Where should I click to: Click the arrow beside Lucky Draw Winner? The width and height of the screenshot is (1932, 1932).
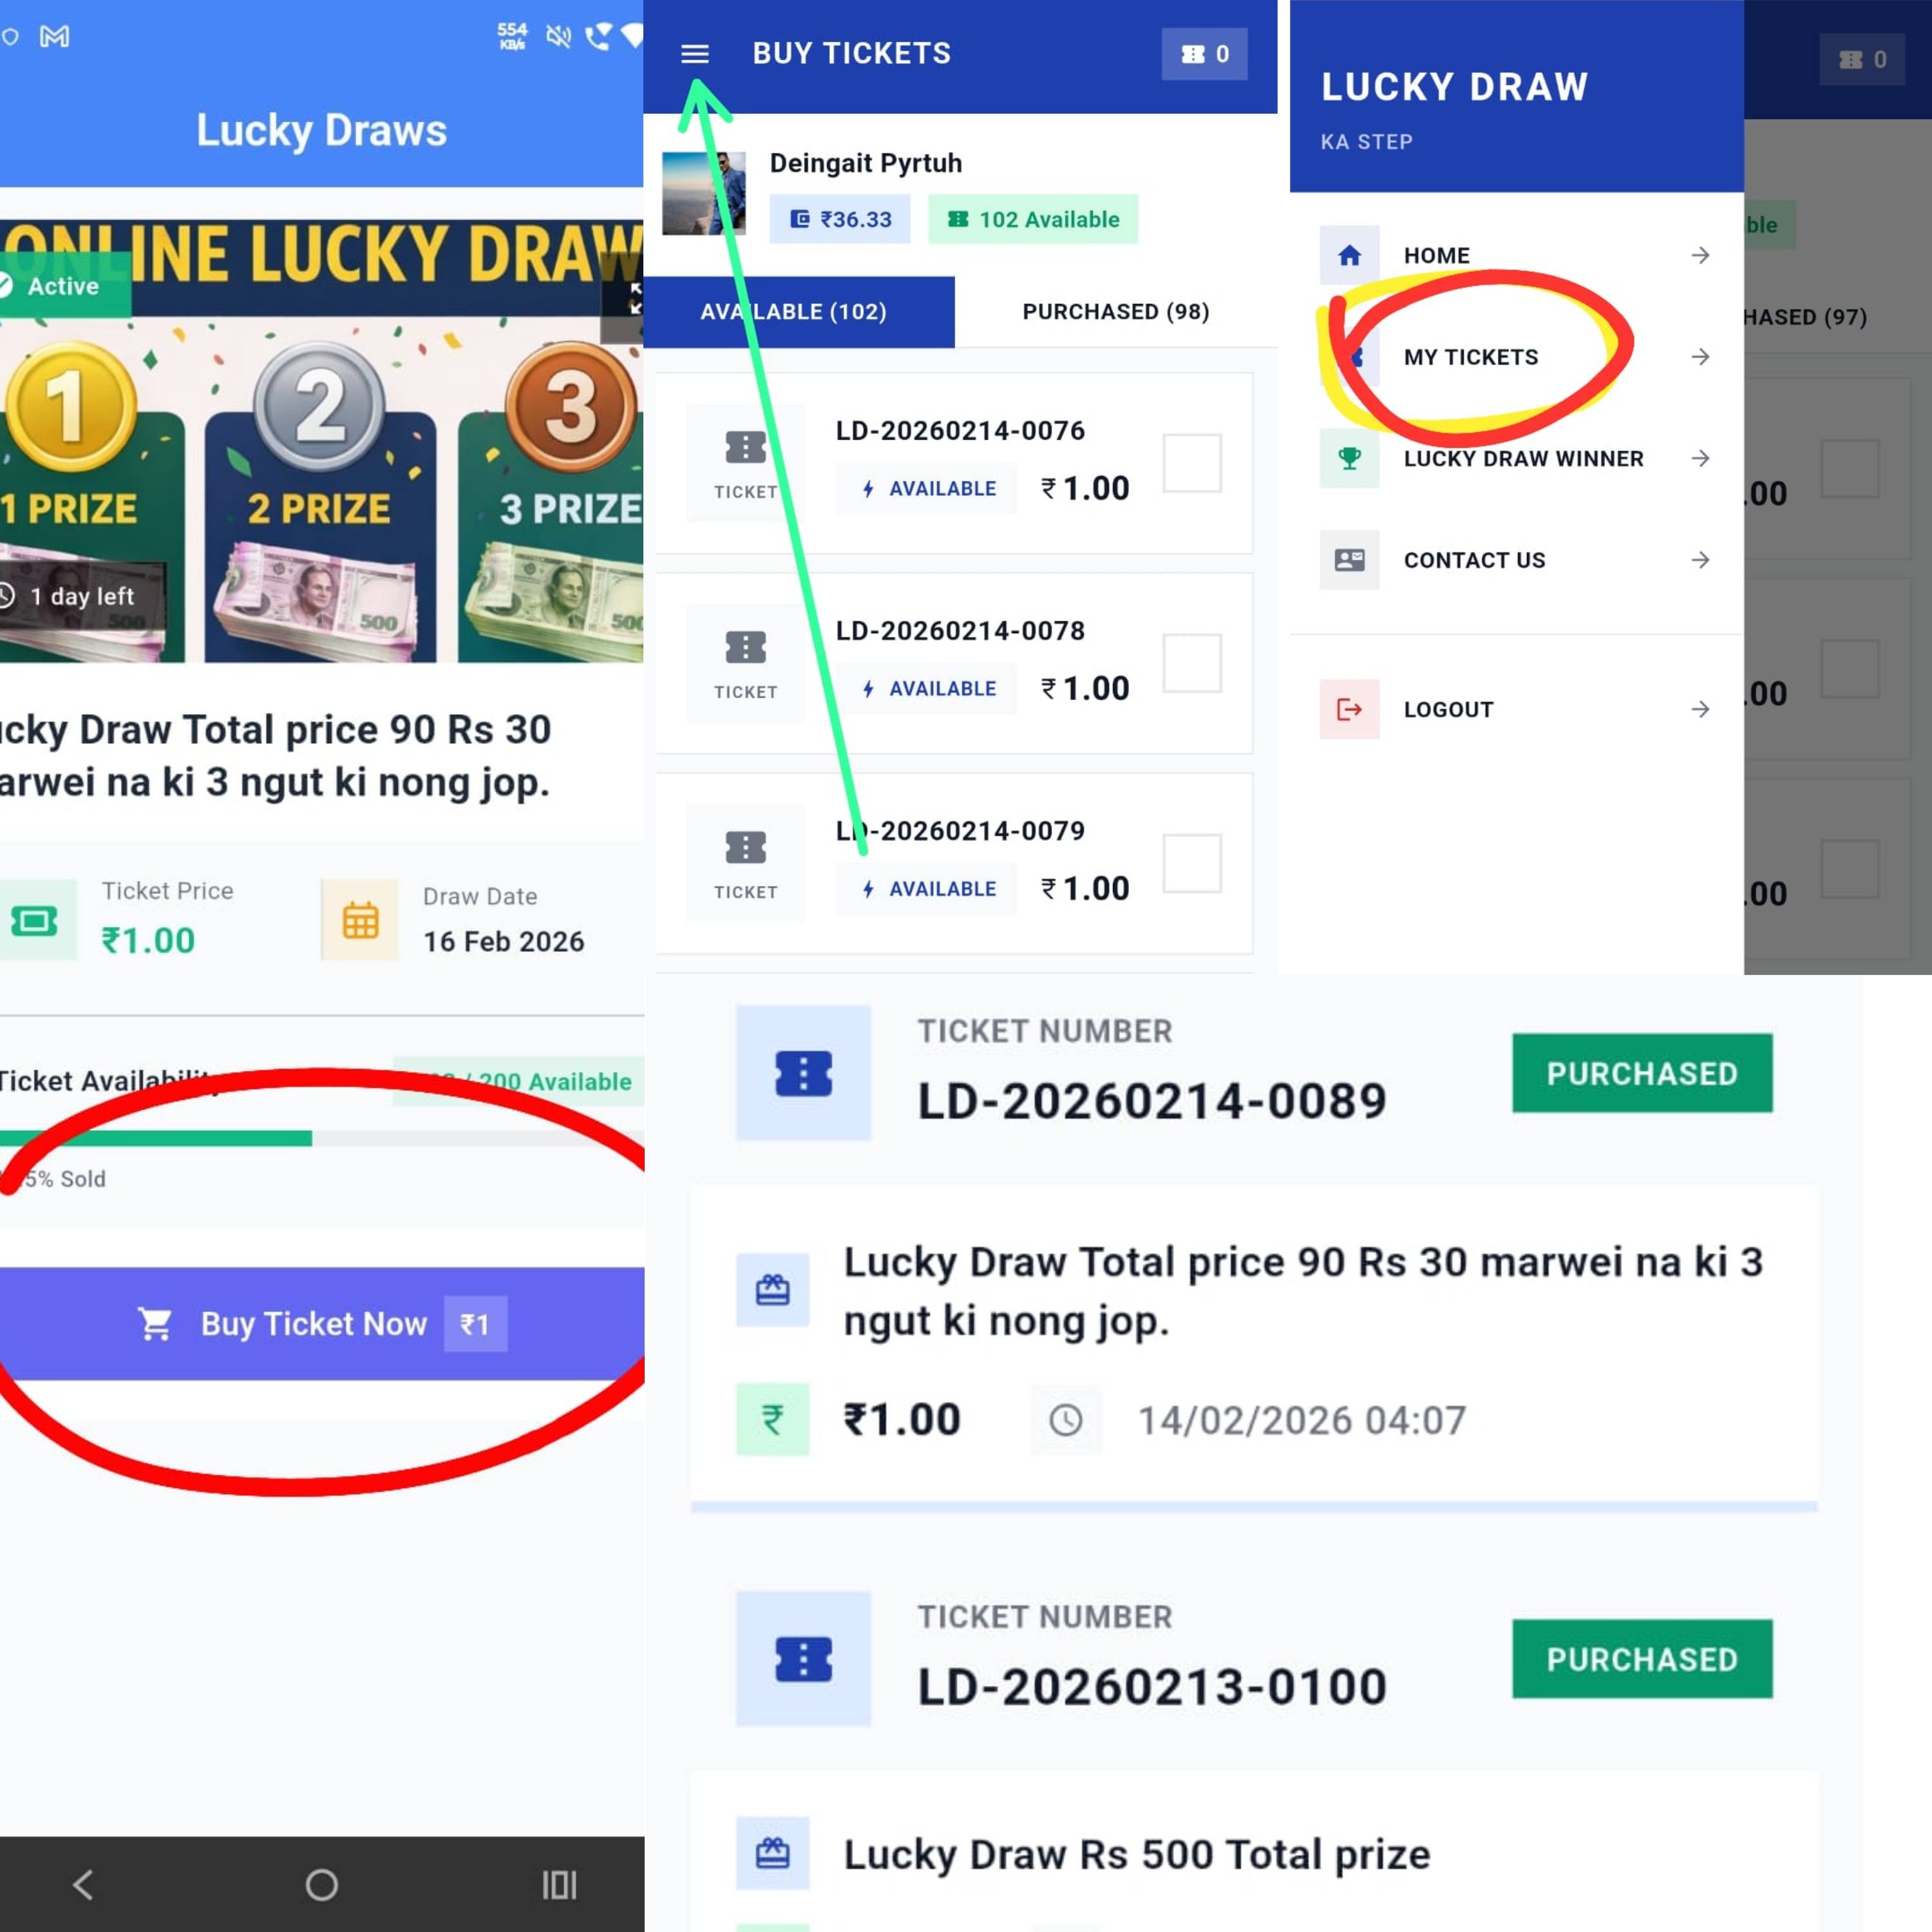(x=1700, y=458)
